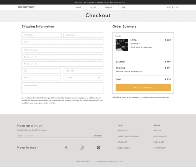Image resolution: width=196 pixels, height=167 pixels.
Task: Click the LAVA product thumbnail
Action: tap(122, 45)
